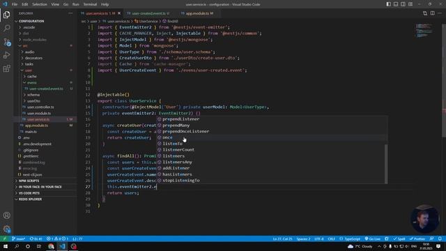This screenshot has width=446, height=251.
Task: Click the sync changes status item
Action: [36, 238]
